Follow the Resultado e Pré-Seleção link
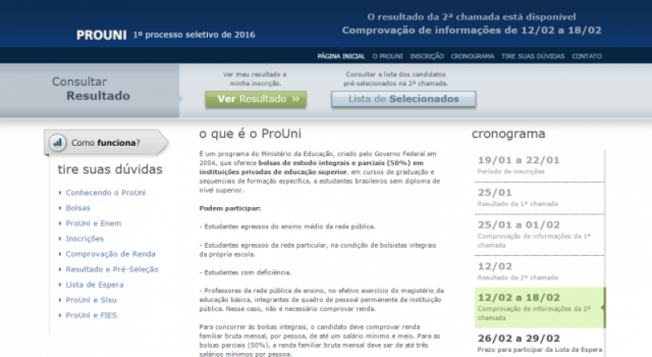The image size is (652, 357). [x=112, y=270]
